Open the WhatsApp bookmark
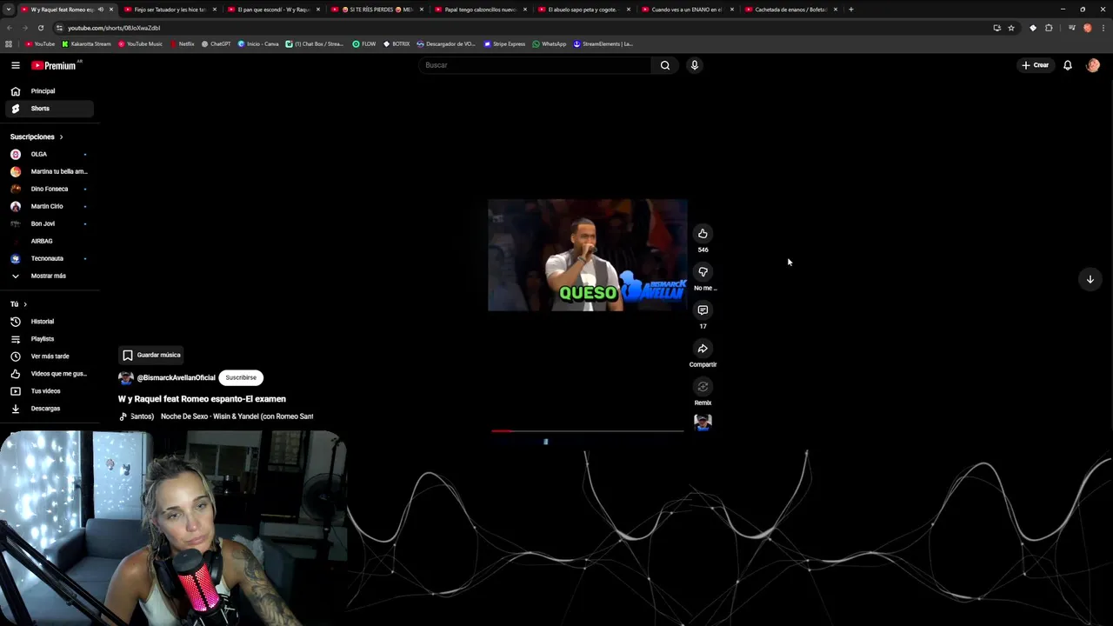This screenshot has height=626, width=1113. click(x=549, y=43)
